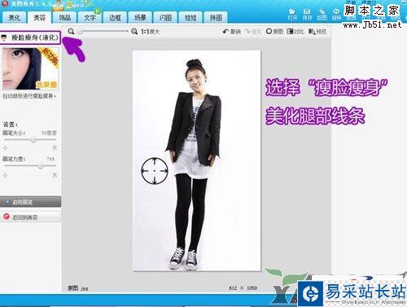Viewport: 407px width, 307px height.
Task: Go to the 边框 tab
Action: tap(115, 17)
